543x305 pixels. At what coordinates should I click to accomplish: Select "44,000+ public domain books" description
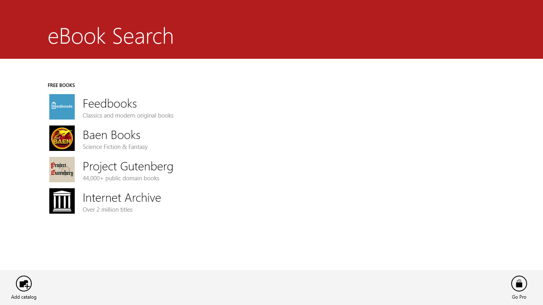[x=121, y=178]
